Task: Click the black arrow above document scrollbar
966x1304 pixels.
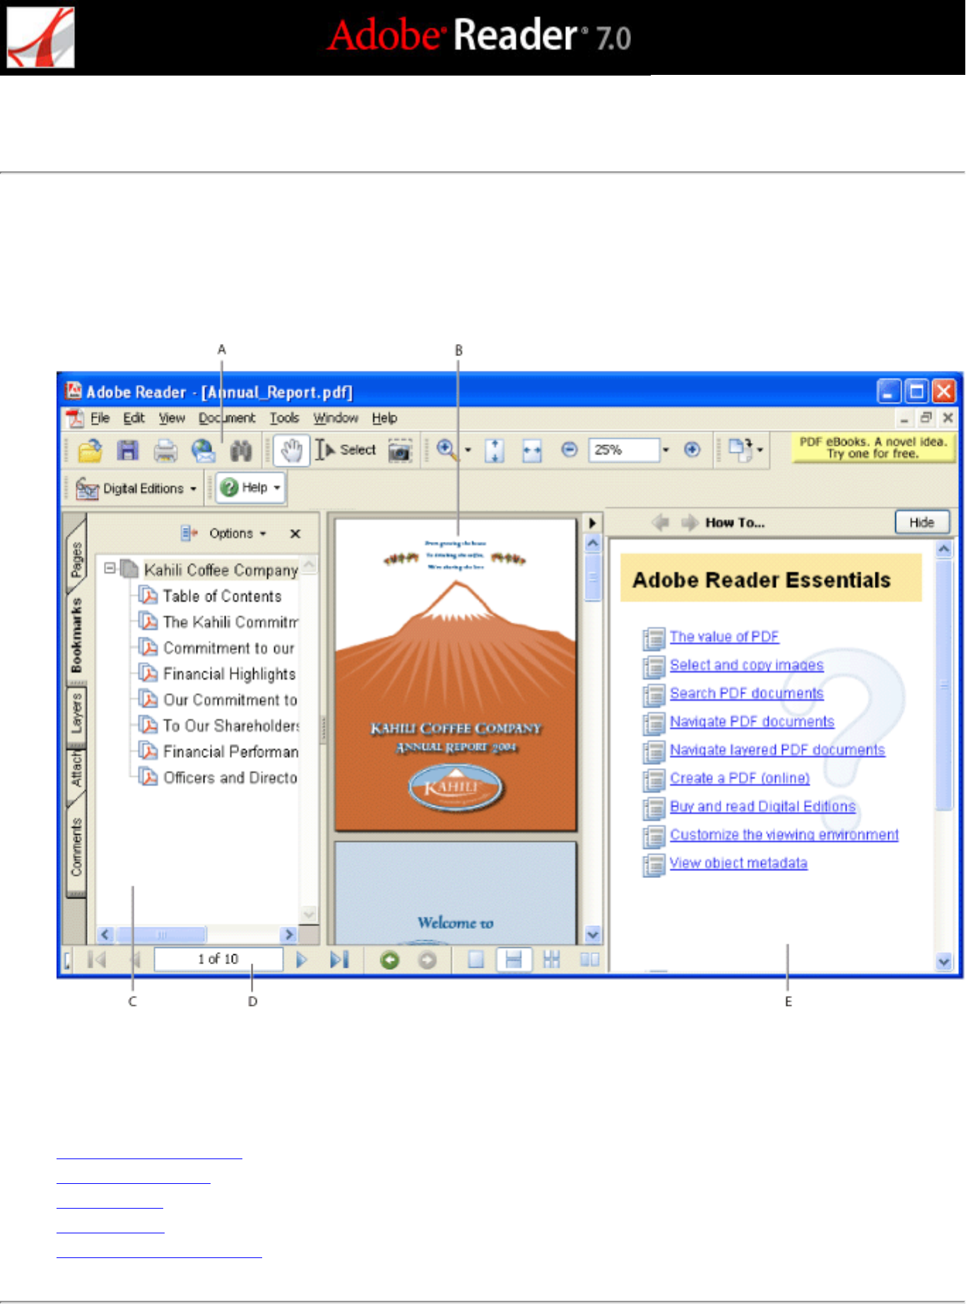Action: tap(592, 523)
